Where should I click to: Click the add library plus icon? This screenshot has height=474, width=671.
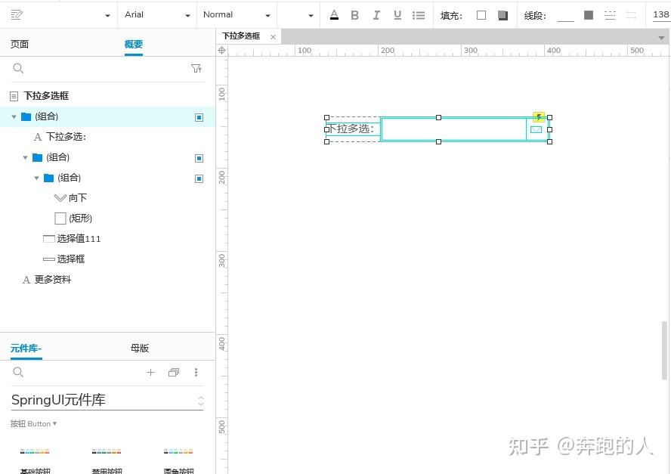[150, 373]
